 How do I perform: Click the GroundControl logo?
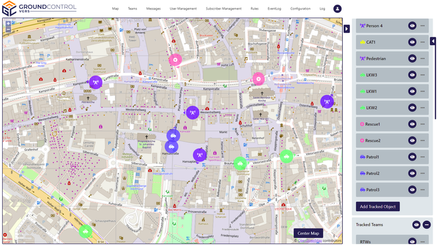pyautogui.click(x=39, y=9)
